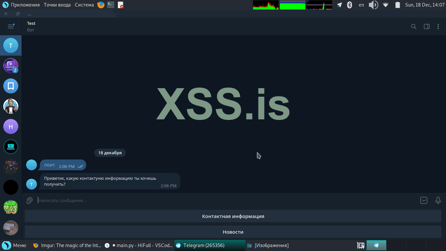Toggle the bot keyboard icon
This screenshot has height=251, width=446.
coord(424,200)
